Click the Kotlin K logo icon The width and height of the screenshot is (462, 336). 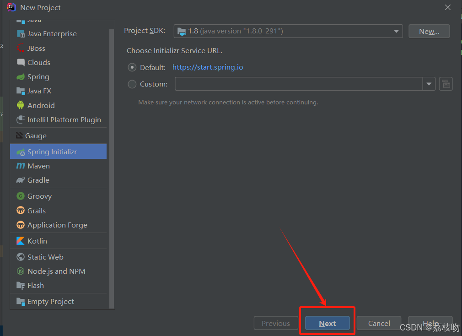[21, 241]
